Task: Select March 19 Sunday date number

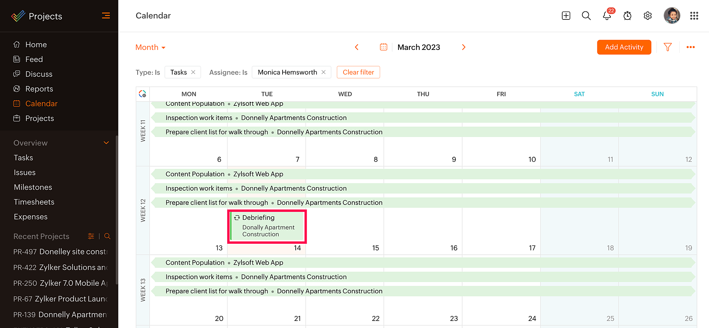Action: pos(688,248)
